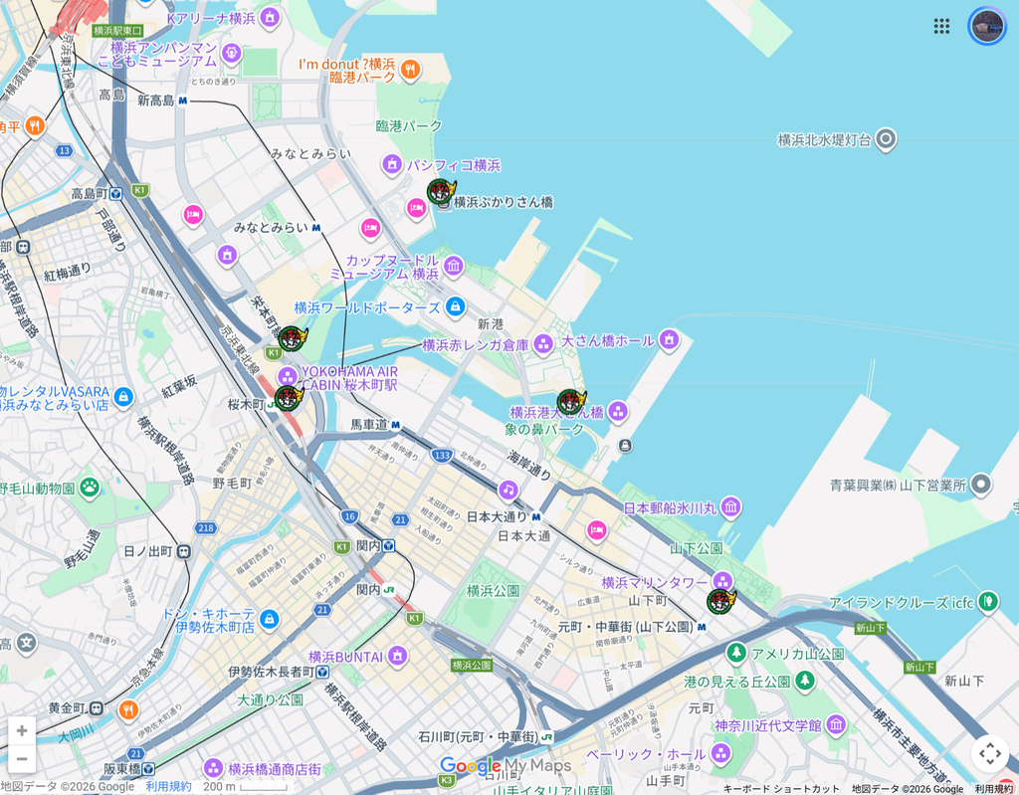Screen dimensions: 1019x795
Task: Click the YOKOHAMA AIR CABIN pin
Action: pos(288,376)
